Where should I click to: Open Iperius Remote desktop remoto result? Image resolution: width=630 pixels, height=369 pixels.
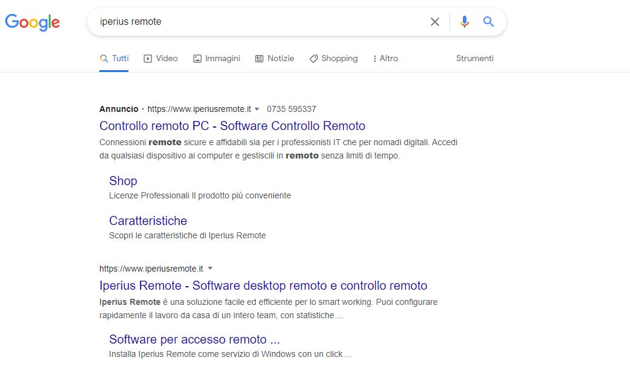263,286
